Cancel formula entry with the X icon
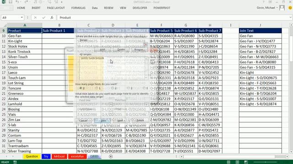 [35, 17]
